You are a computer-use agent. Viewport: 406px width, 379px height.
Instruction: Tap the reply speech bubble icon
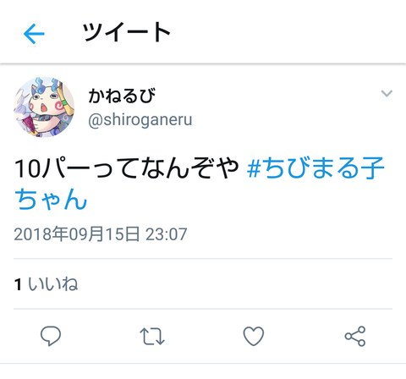tap(51, 336)
